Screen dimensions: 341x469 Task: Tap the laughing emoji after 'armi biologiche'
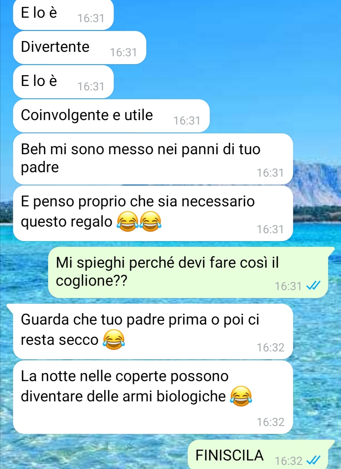(x=241, y=396)
